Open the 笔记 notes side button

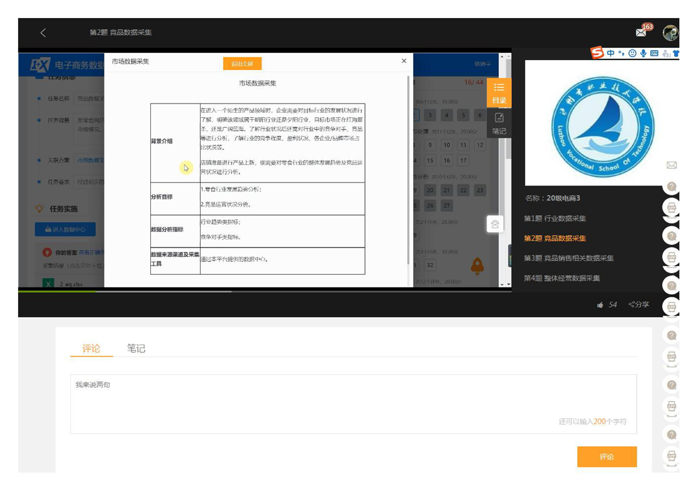[x=499, y=123]
